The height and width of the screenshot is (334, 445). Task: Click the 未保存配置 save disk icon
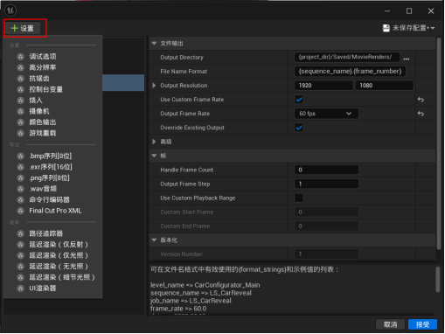coord(386,28)
